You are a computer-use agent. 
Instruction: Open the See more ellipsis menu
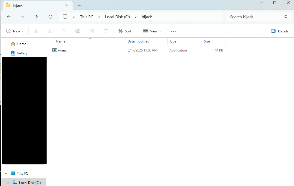coord(173,31)
